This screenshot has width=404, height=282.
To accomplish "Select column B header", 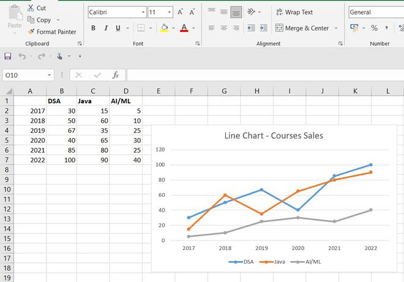I will click(x=62, y=91).
